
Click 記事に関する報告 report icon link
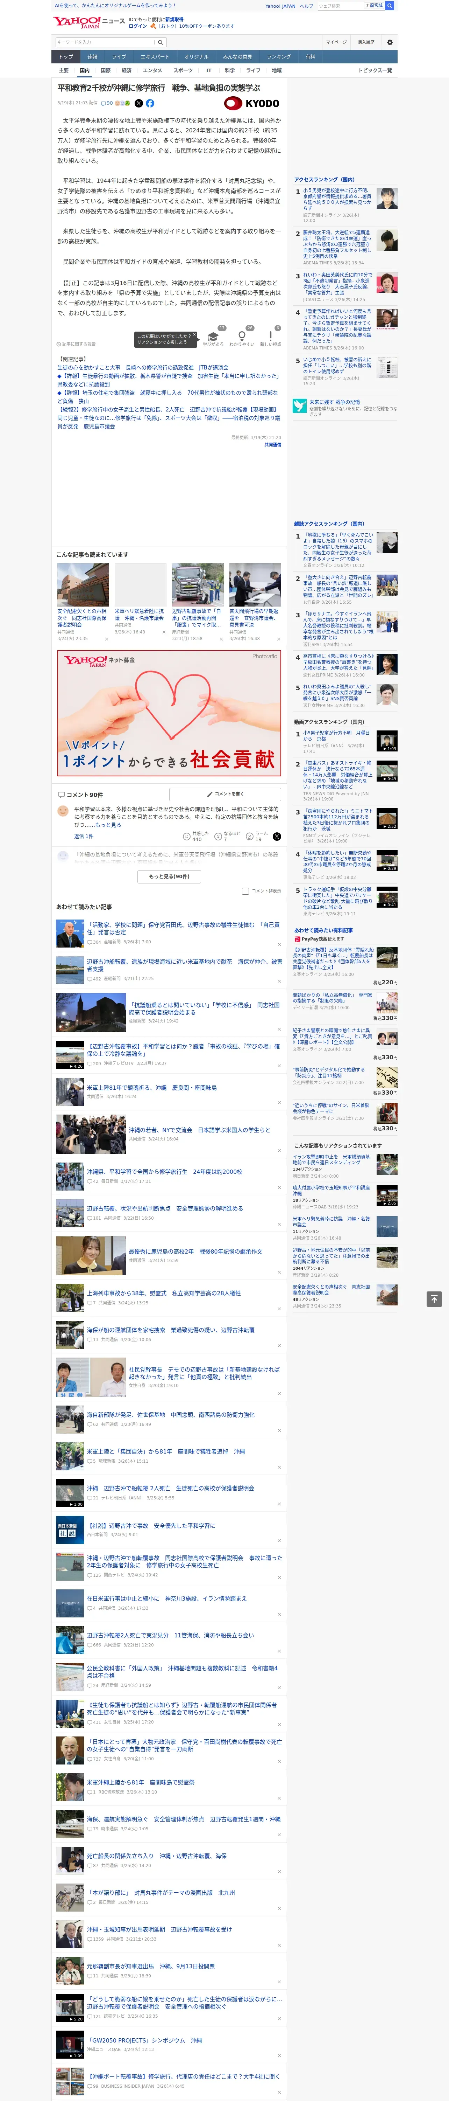coord(76,344)
